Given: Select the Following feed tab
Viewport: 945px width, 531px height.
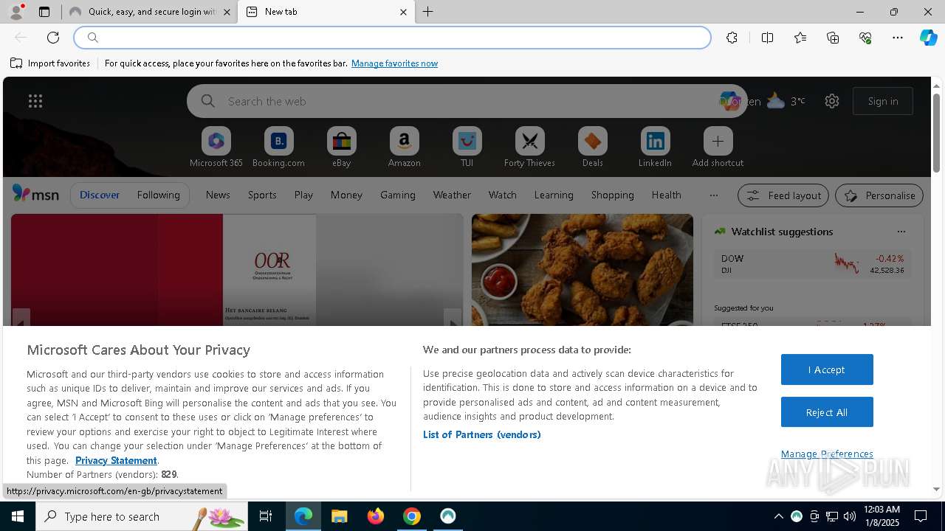Looking at the screenshot, I should click(x=158, y=195).
